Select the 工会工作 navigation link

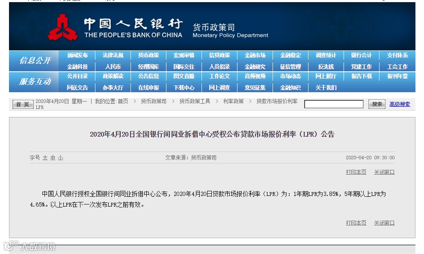coord(397,67)
